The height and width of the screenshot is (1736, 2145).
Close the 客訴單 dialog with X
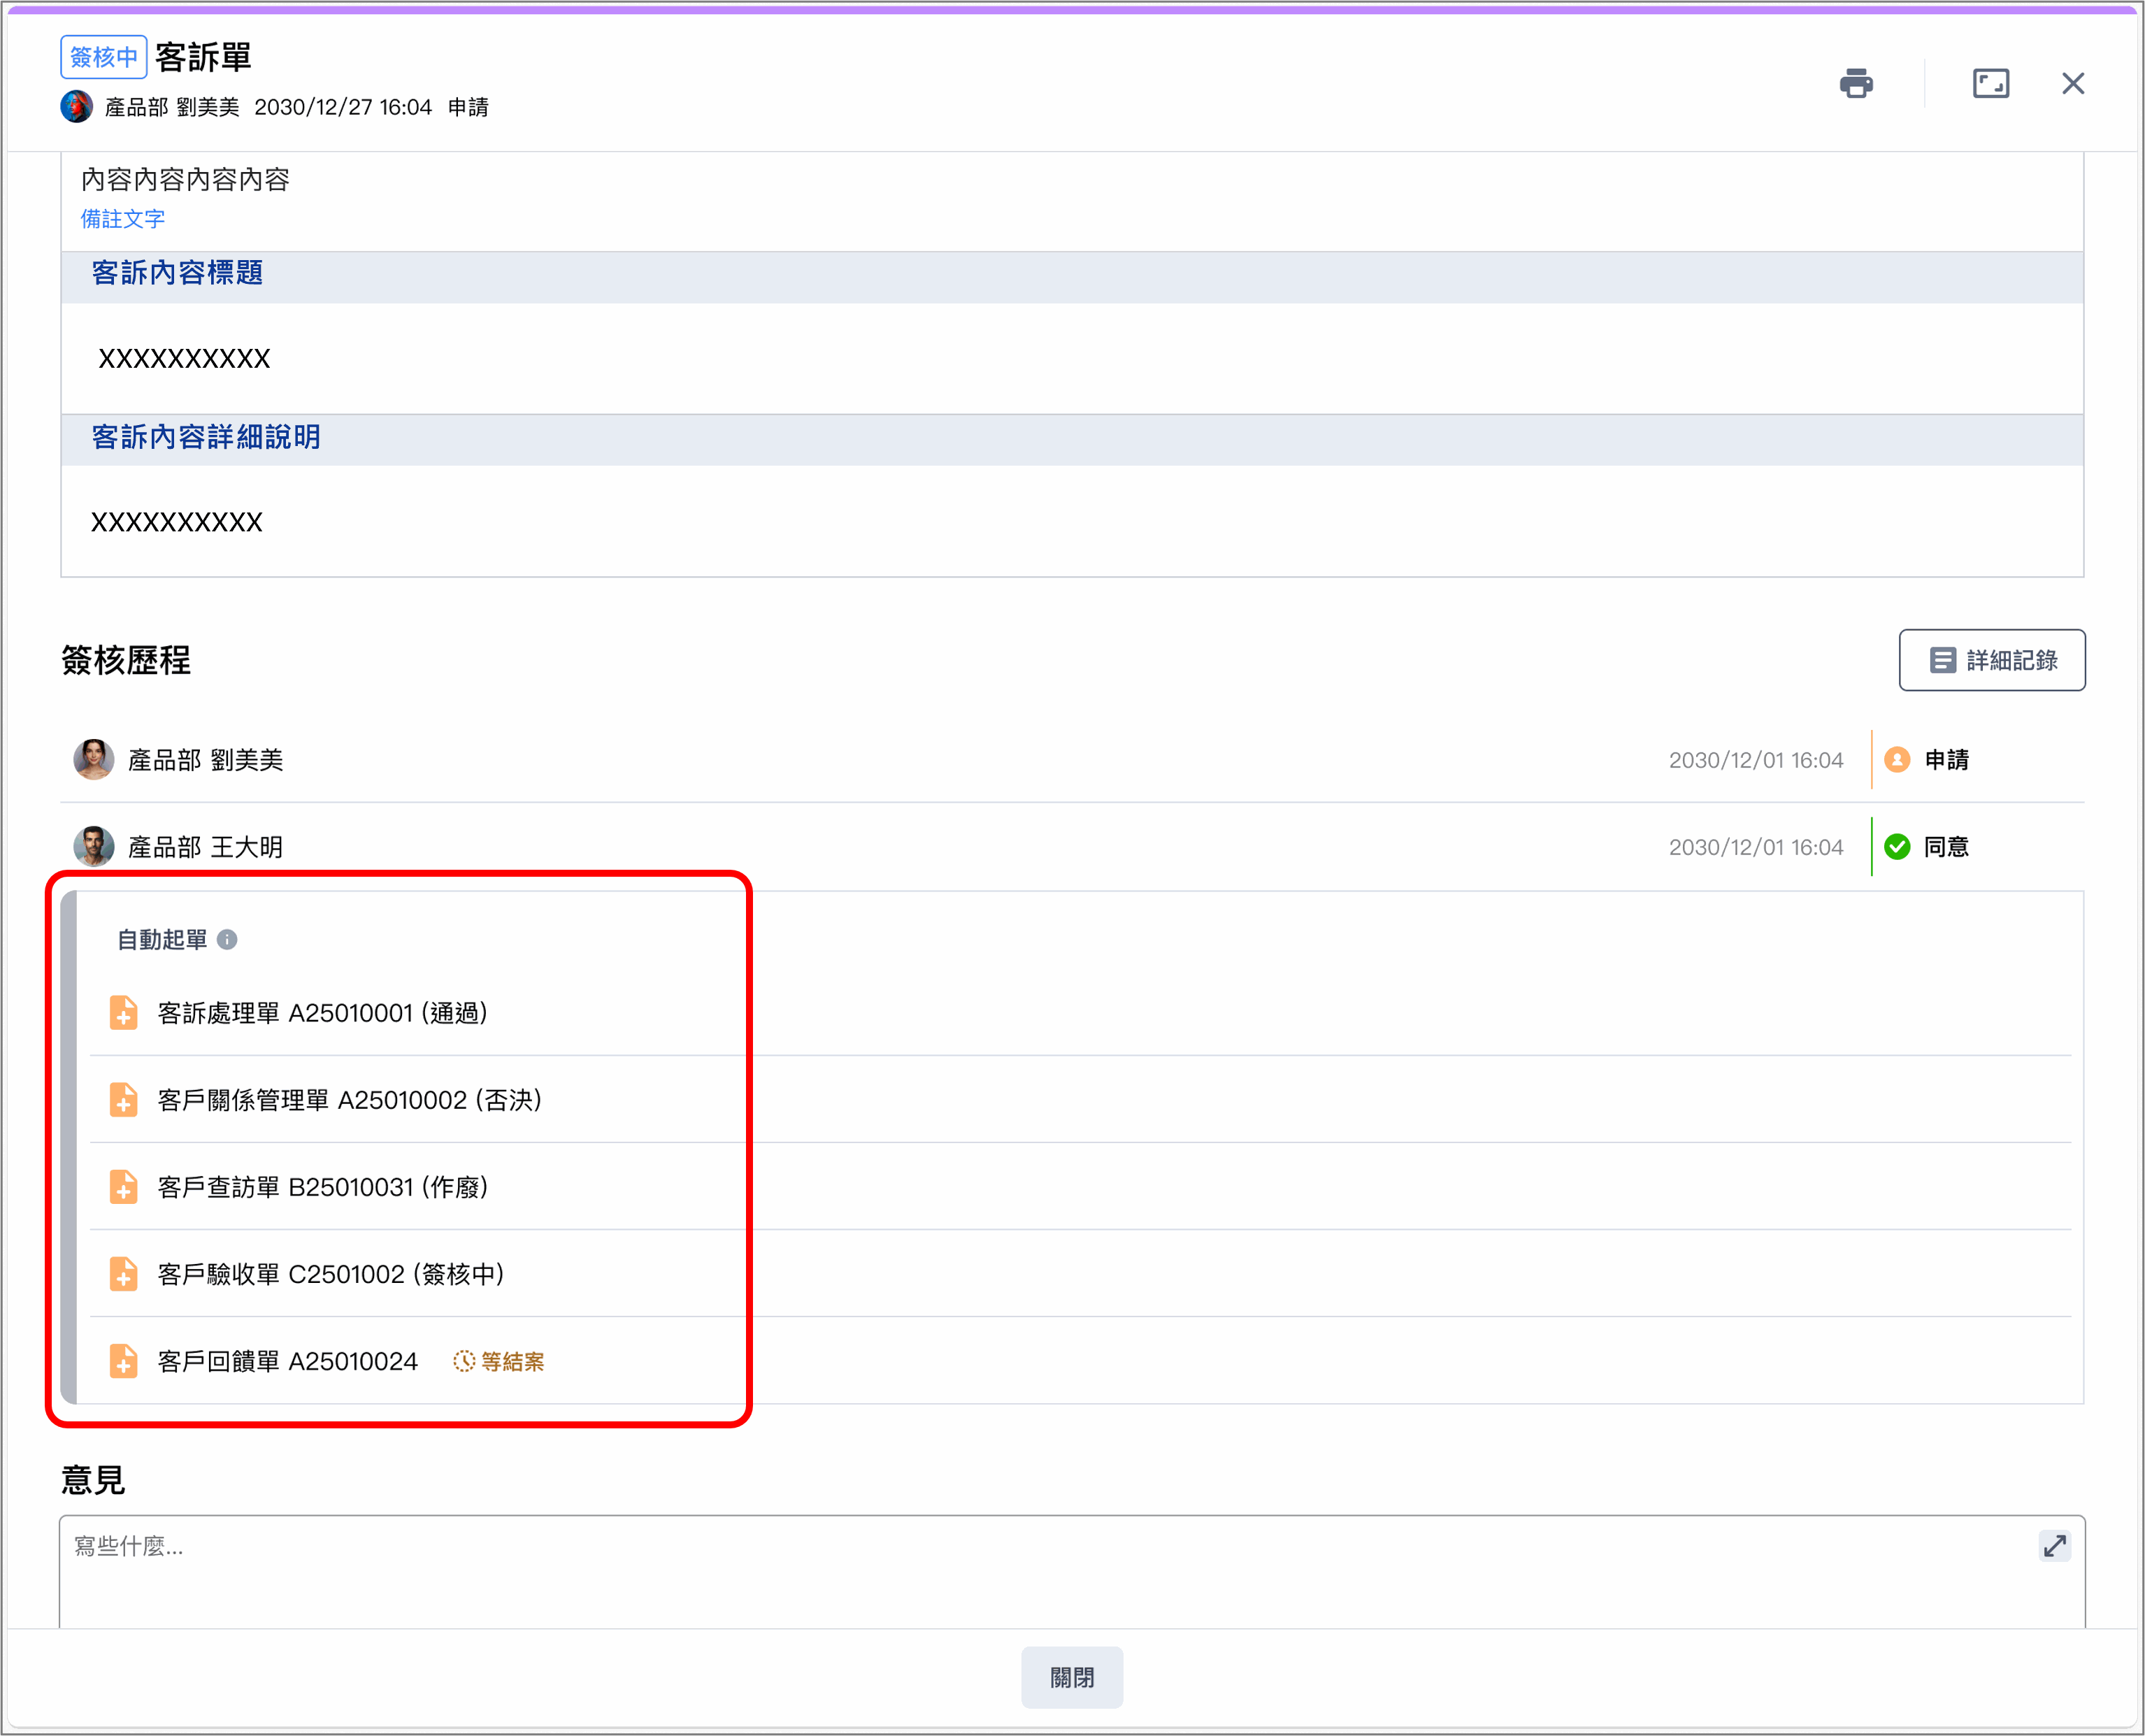2072,83
